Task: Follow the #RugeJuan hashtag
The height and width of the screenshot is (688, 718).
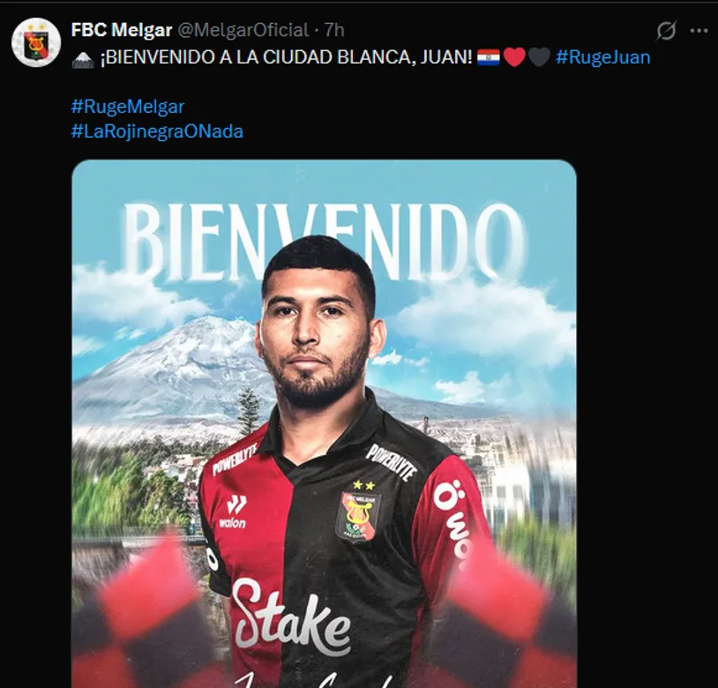Action: pyautogui.click(x=602, y=57)
